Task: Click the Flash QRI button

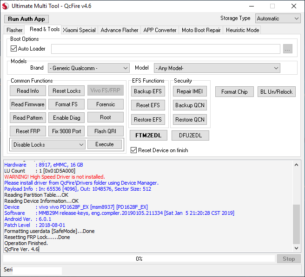Action: tap(106, 131)
